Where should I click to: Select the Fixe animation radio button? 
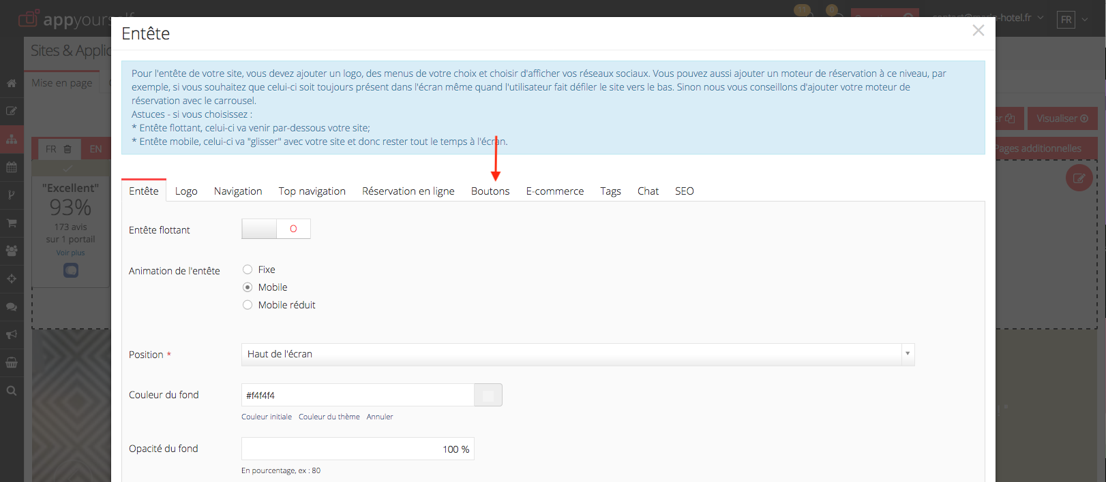(248, 270)
